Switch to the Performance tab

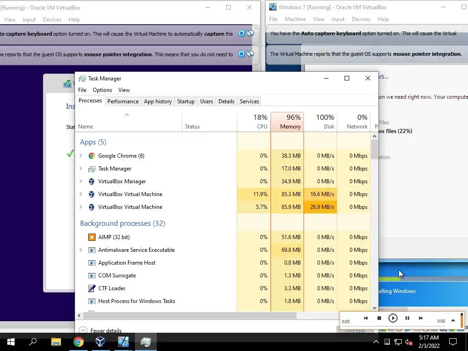123,101
